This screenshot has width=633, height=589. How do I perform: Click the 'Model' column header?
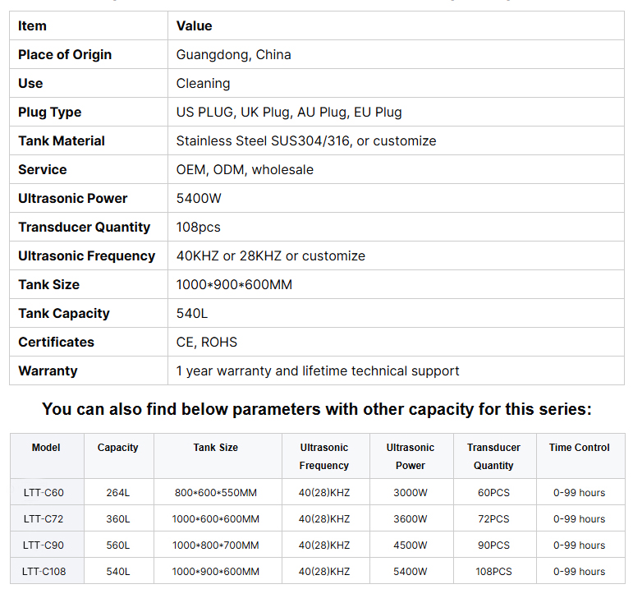(x=46, y=448)
